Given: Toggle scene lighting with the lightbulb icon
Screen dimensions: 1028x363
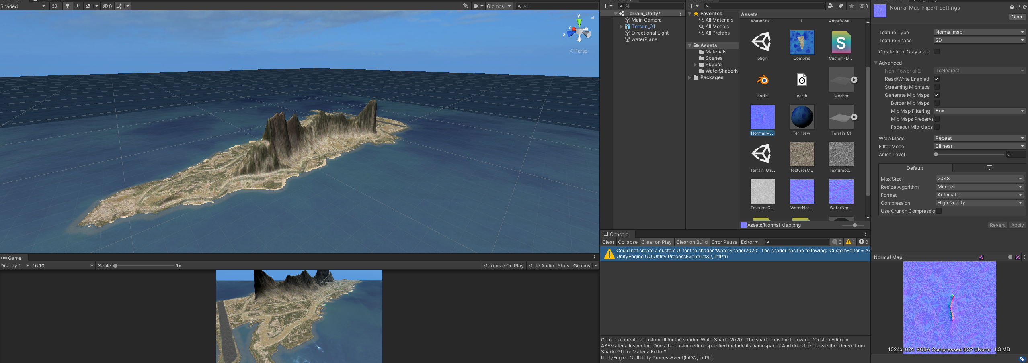Looking at the screenshot, I should (67, 6).
